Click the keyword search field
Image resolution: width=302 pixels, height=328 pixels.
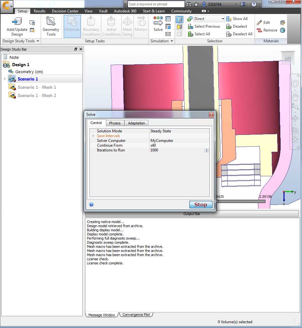coord(156,4)
